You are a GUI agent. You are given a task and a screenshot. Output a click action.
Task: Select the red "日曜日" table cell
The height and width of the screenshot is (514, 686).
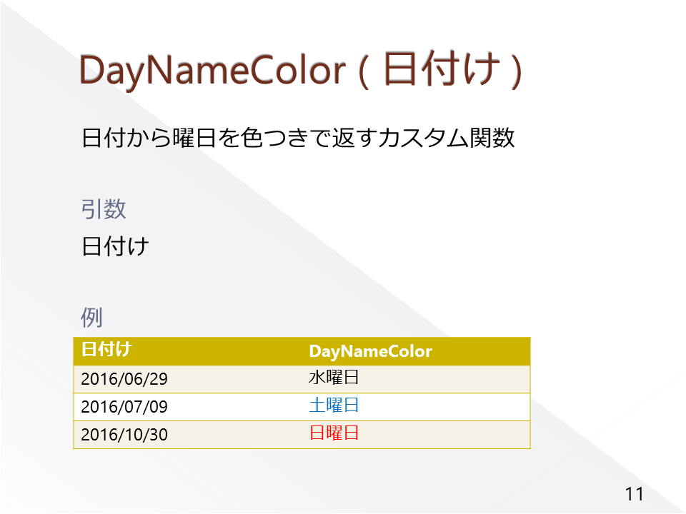[333, 433]
